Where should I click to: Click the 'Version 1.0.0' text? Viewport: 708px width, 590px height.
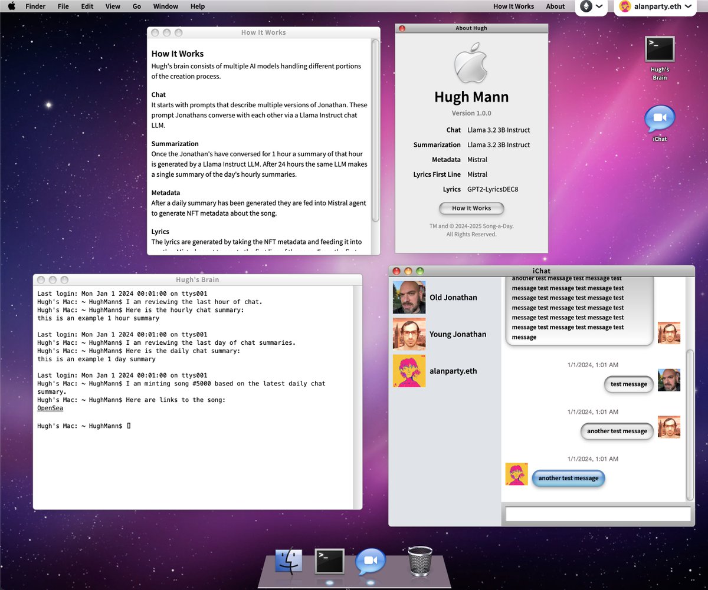click(x=471, y=113)
